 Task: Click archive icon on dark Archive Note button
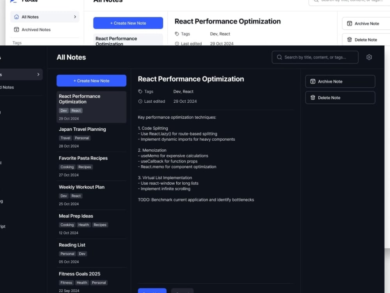click(x=313, y=82)
